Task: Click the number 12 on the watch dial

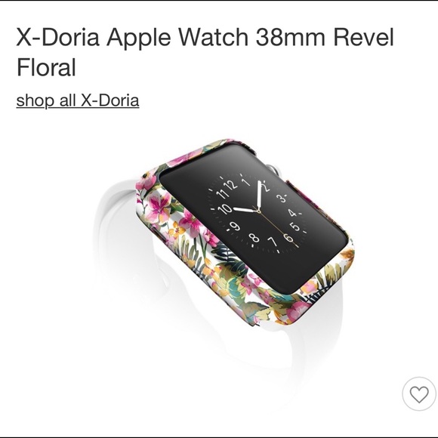Action: [x=231, y=185]
